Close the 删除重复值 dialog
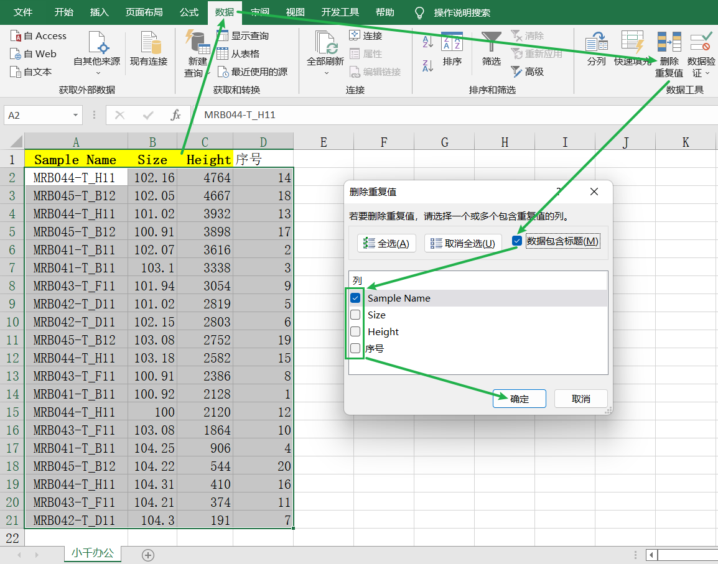718x564 pixels. pyautogui.click(x=594, y=192)
